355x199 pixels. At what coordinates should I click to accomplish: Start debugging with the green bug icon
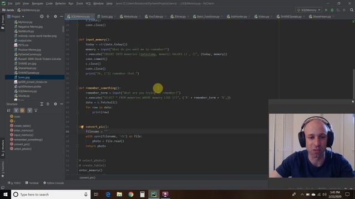[332, 10]
